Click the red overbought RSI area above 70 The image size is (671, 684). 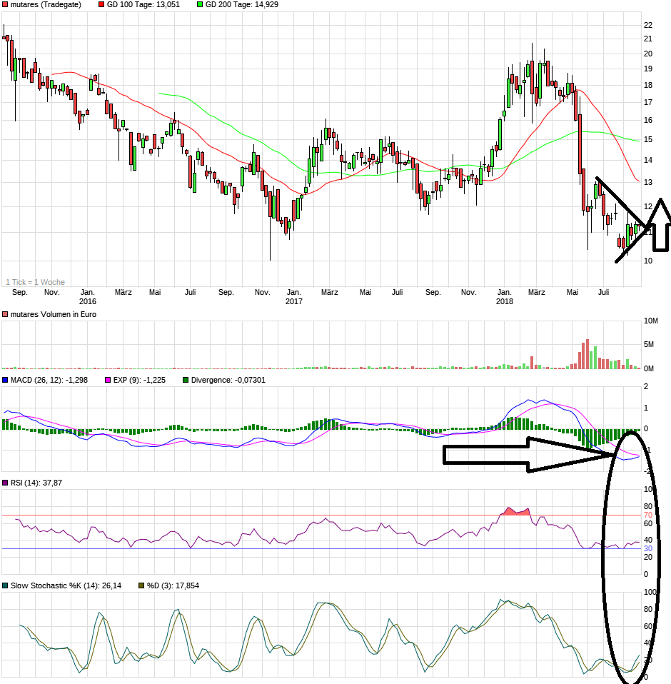pos(516,511)
